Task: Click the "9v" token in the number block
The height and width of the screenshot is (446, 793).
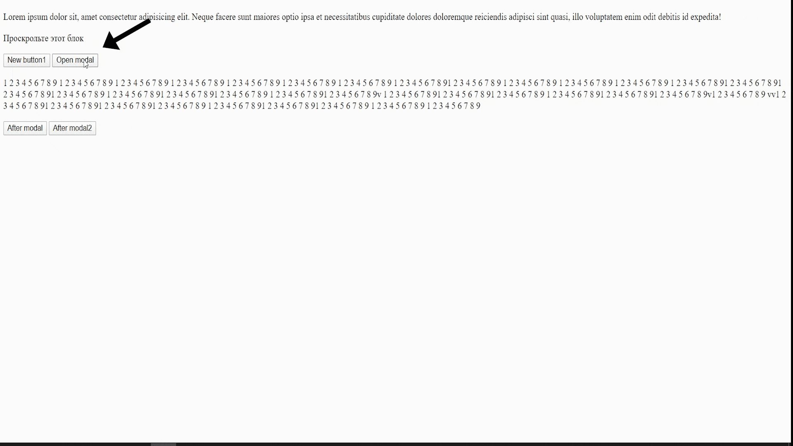Action: click(x=377, y=95)
